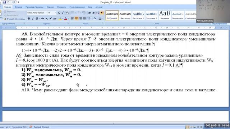Apply subscript formatting
Image resolution: width=230 pixels, height=129 pixels.
click(x=46, y=19)
